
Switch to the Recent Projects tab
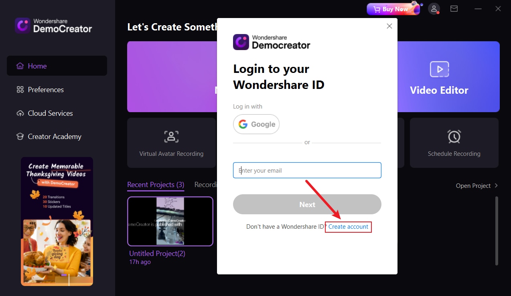coord(156,185)
